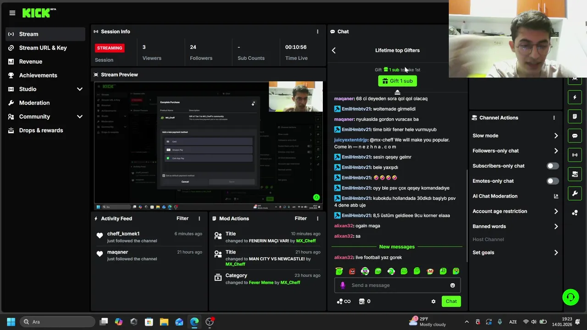Open Slow mode settings arrow
Screen dimensions: 587x330
556,136
